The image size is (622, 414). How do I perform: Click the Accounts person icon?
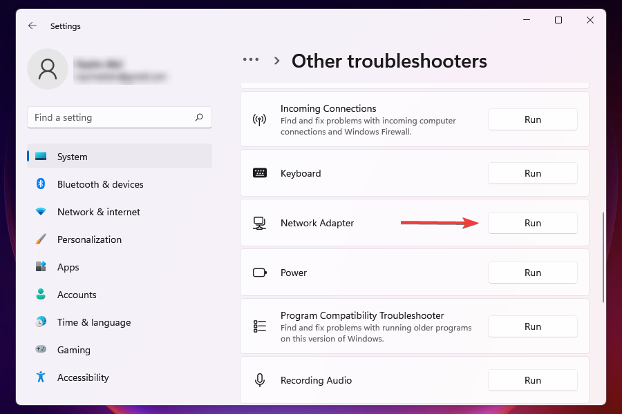(x=41, y=294)
